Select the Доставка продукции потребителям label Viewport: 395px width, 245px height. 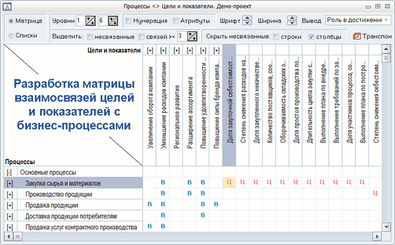(x=71, y=216)
